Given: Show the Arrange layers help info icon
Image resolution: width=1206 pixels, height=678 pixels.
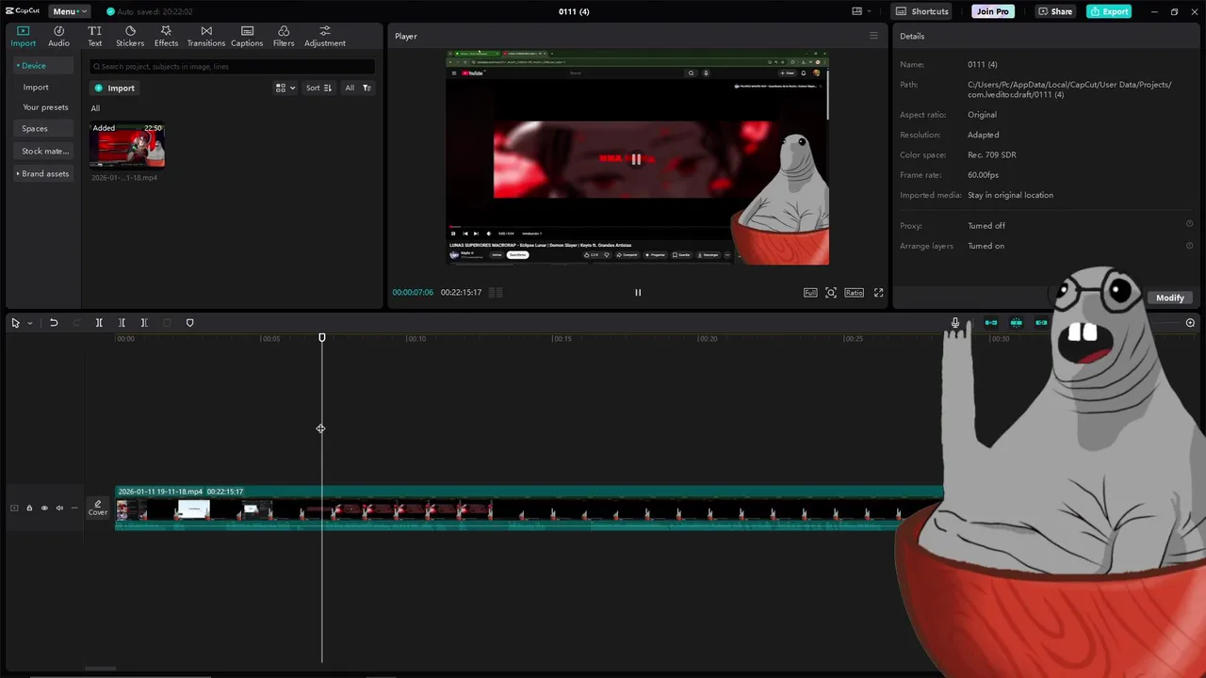Looking at the screenshot, I should 1189,245.
